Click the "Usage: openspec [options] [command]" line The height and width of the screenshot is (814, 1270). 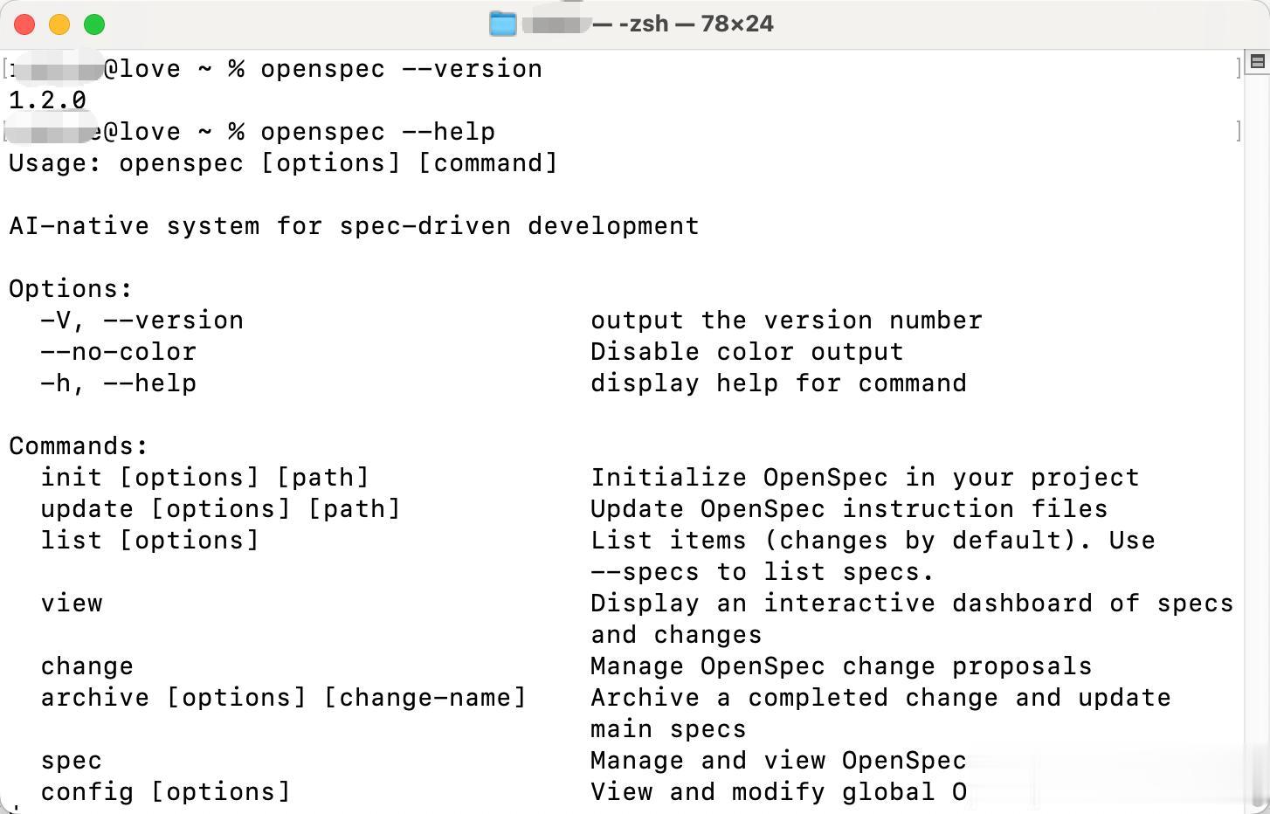coord(283,163)
